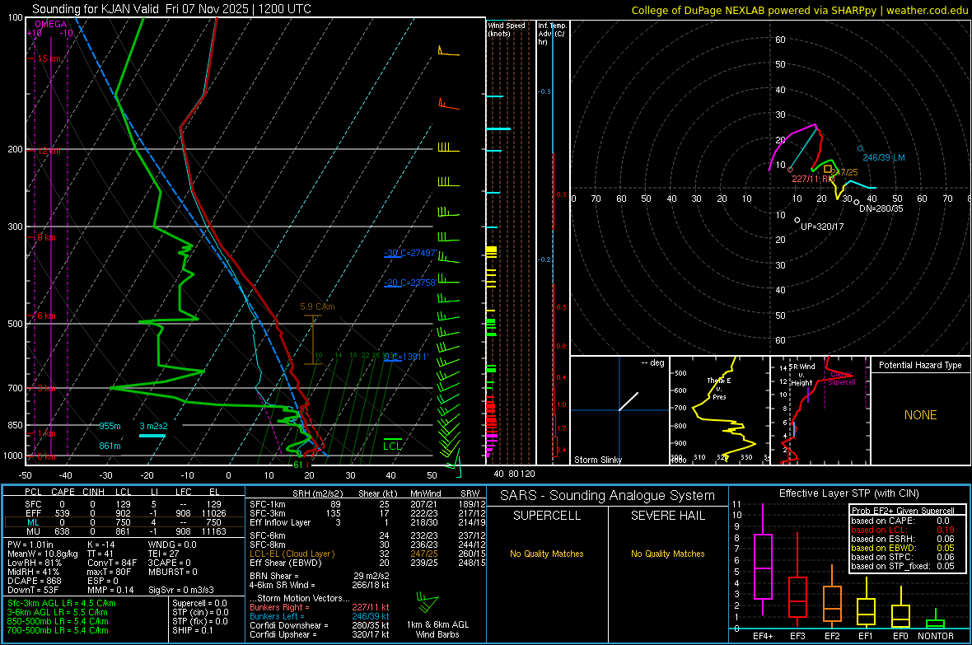Viewport: 972px width, 645px height.
Task: Click "TEI = 27" value
Action: (164, 554)
